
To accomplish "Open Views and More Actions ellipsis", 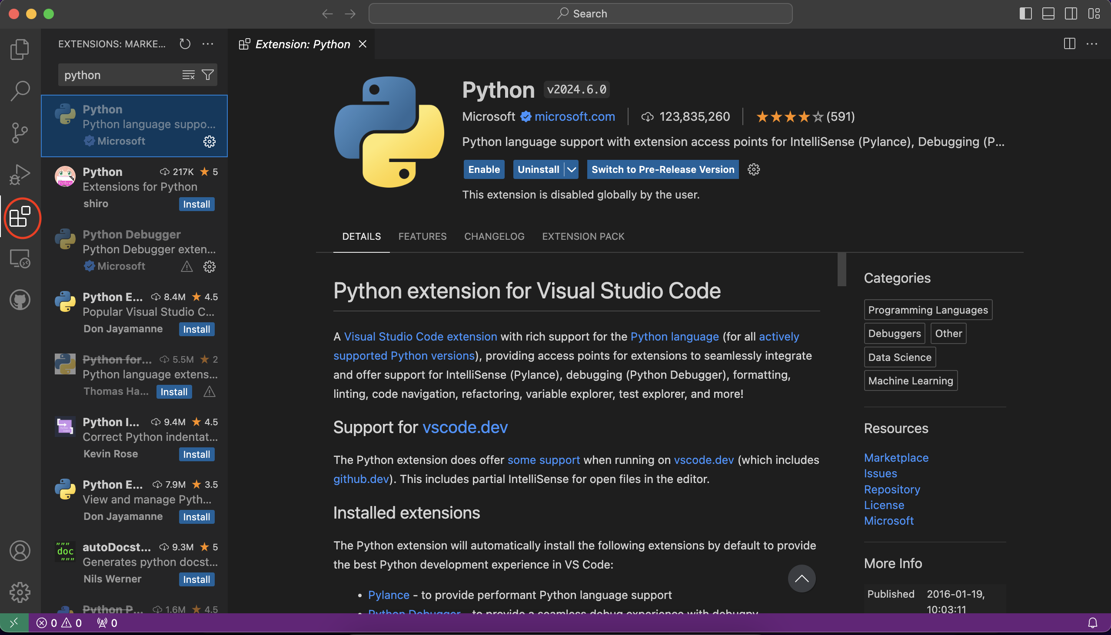I will click(208, 44).
